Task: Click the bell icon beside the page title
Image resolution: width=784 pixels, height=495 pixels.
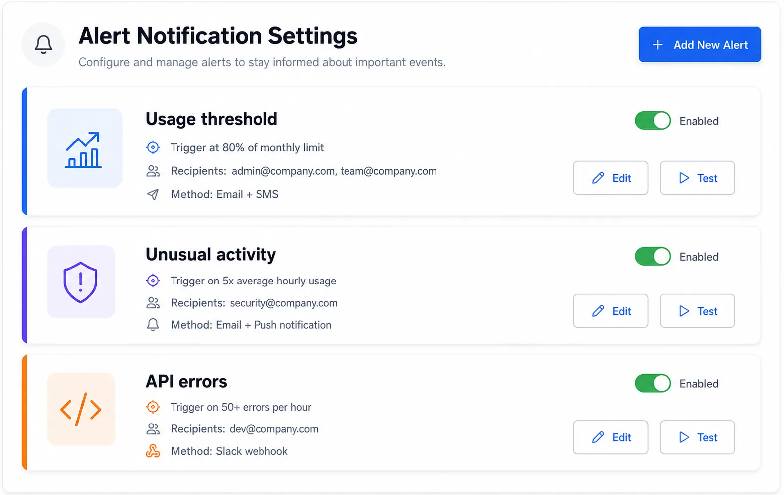Action: pyautogui.click(x=43, y=44)
